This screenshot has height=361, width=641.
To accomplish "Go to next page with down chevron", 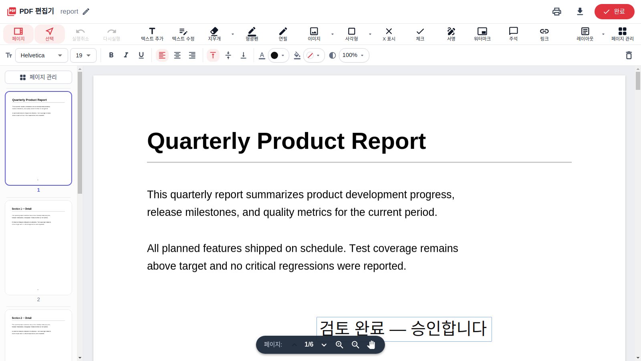I will (x=324, y=345).
